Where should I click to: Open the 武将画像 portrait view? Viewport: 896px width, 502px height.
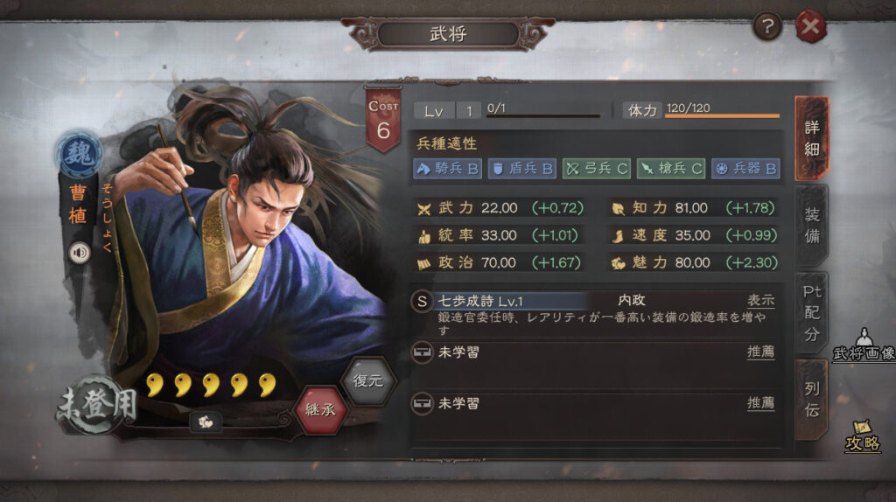click(x=864, y=345)
